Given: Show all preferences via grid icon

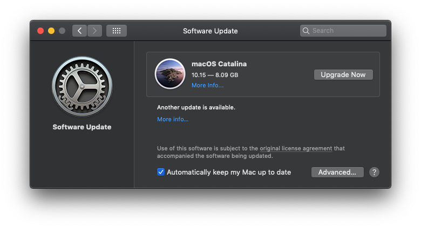Looking at the screenshot, I should [117, 31].
